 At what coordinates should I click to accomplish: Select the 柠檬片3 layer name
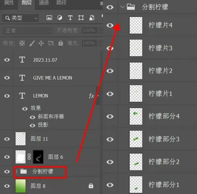tap(161, 48)
